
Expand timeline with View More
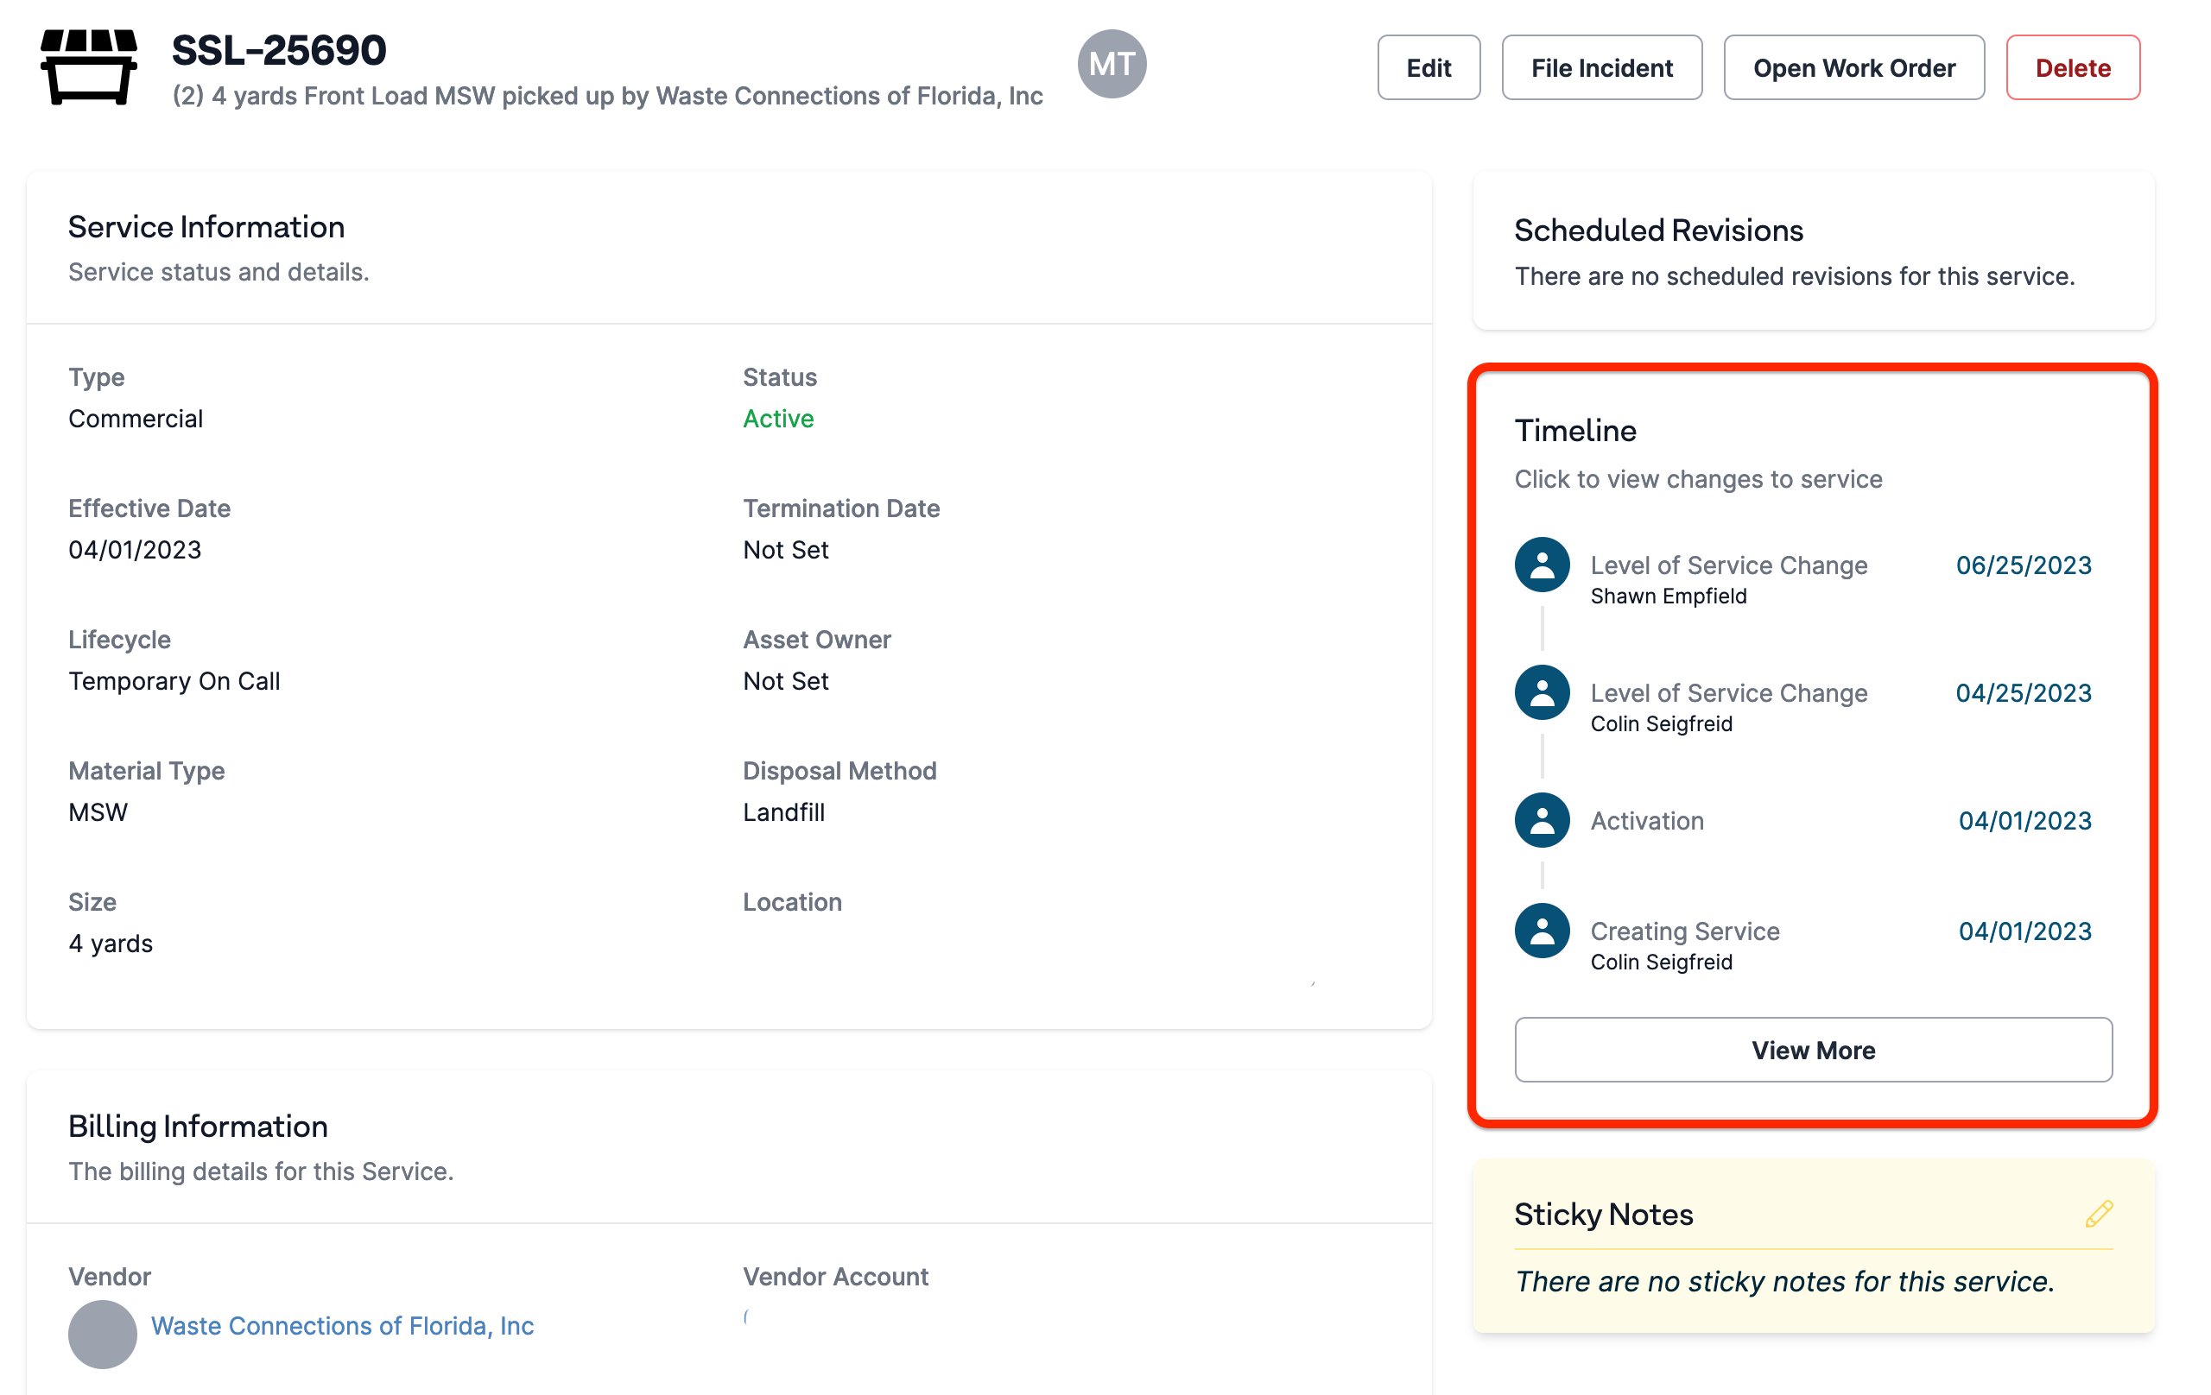[1813, 1049]
